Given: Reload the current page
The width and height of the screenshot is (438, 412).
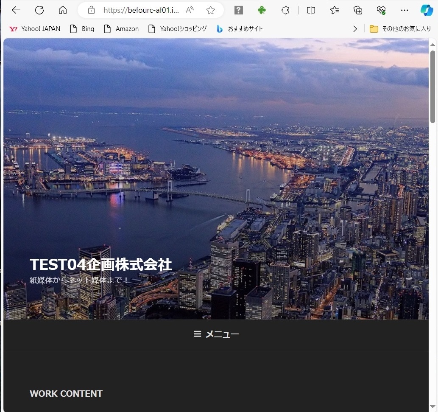Looking at the screenshot, I should (x=39, y=10).
